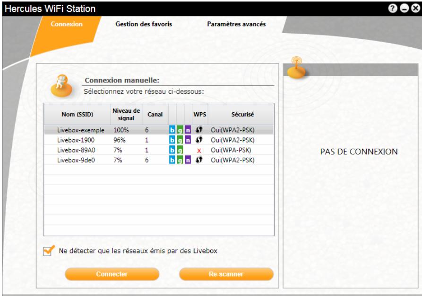
Task: Open the help question mark icon
Action: point(392,9)
